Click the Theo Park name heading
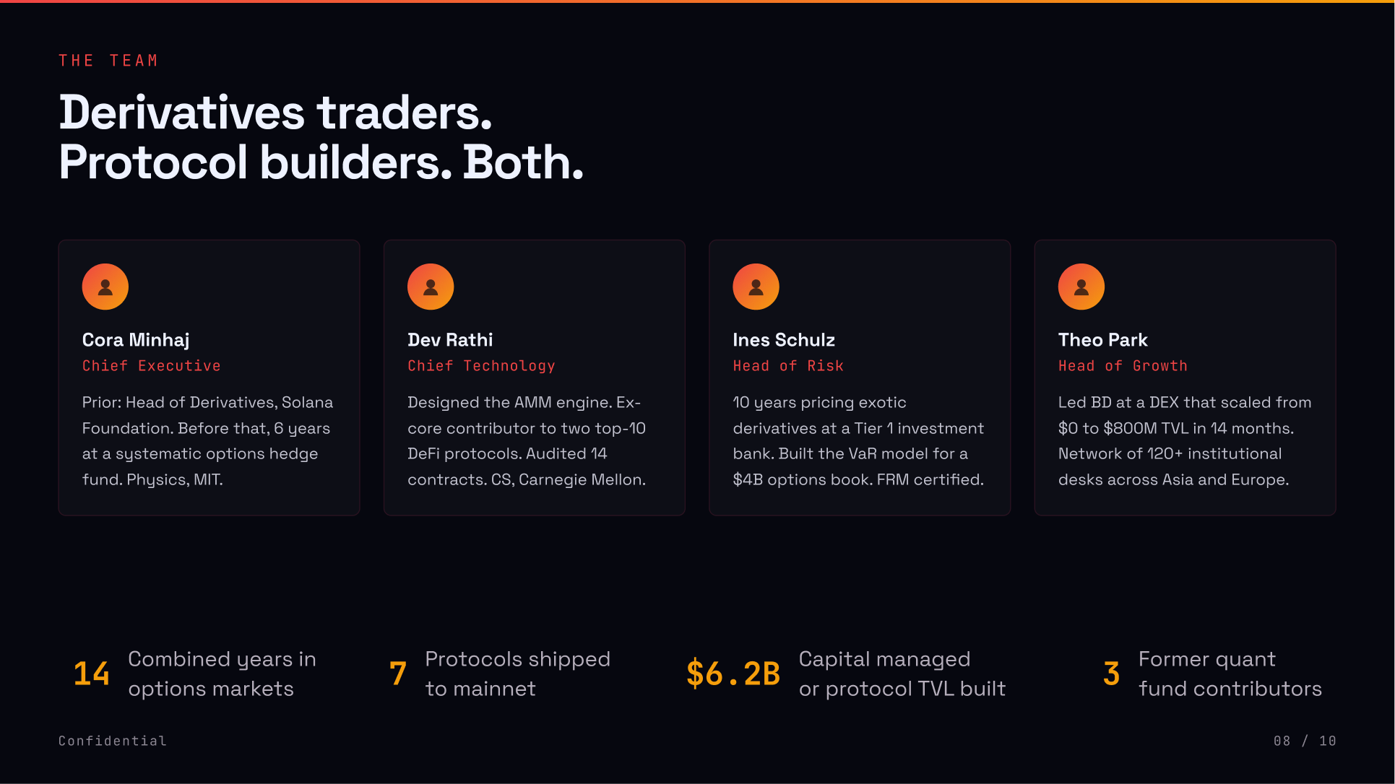This screenshot has width=1395, height=784. (1102, 340)
